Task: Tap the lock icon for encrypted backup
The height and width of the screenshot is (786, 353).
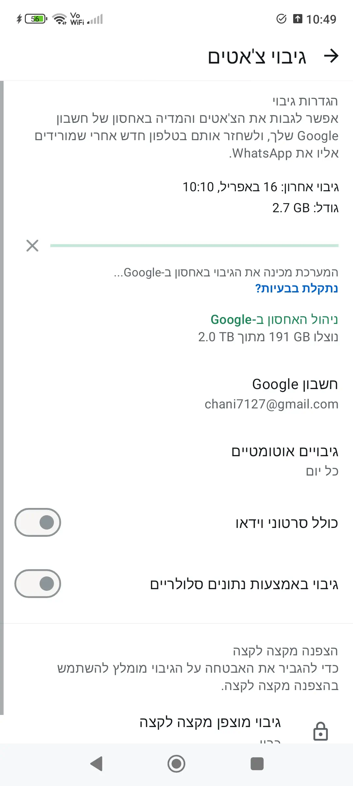Action: point(320,731)
